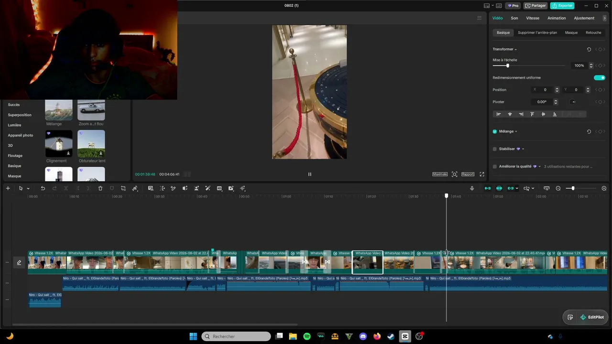Click the Mise à l'échelle slider handle
612x344 pixels.
[507, 65]
